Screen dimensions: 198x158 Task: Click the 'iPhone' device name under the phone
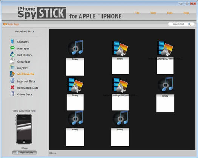click(25, 148)
